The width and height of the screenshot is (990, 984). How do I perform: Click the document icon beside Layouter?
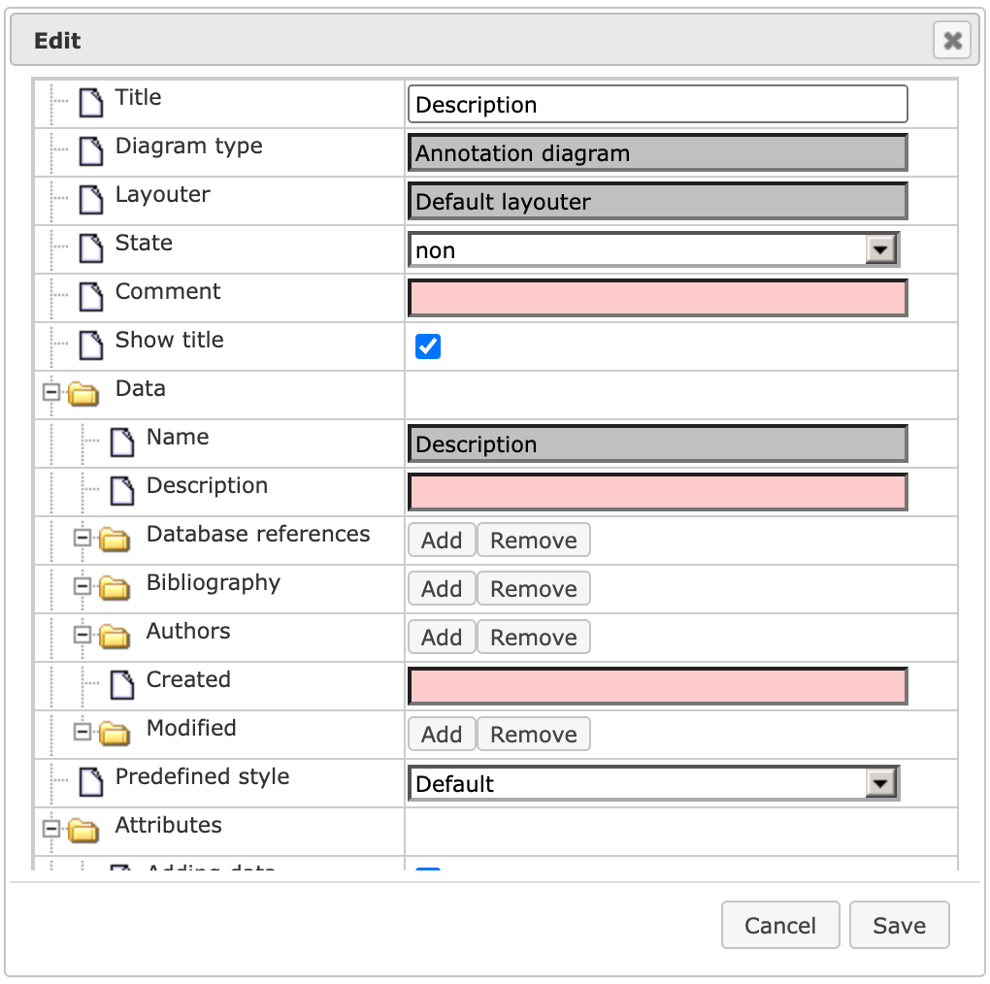pyautogui.click(x=91, y=200)
